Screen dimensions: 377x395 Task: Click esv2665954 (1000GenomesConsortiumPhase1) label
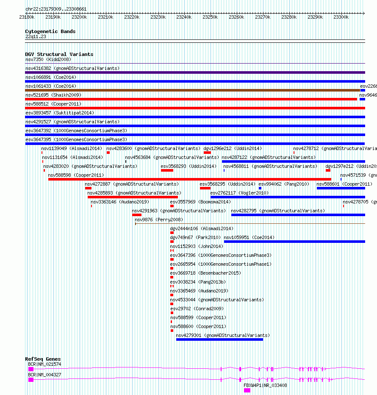[x=221, y=264]
